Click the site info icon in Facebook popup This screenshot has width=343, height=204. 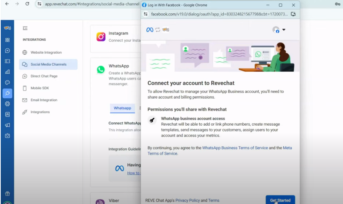pyautogui.click(x=146, y=14)
